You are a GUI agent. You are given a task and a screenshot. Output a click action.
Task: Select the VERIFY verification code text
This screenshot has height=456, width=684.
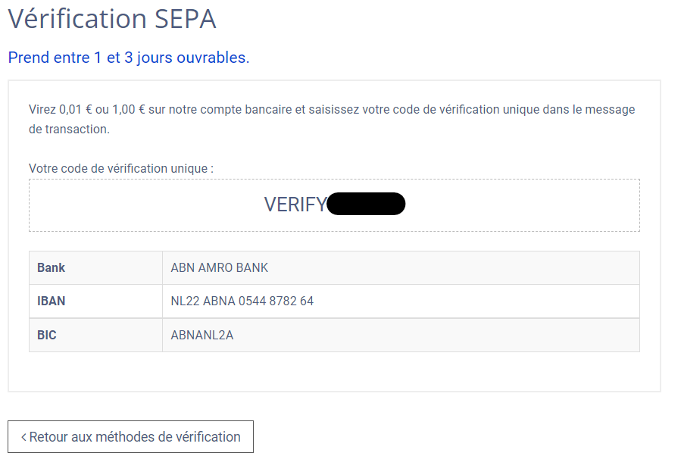333,204
